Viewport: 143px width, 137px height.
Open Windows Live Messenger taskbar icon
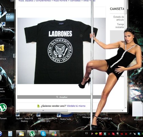54,134
